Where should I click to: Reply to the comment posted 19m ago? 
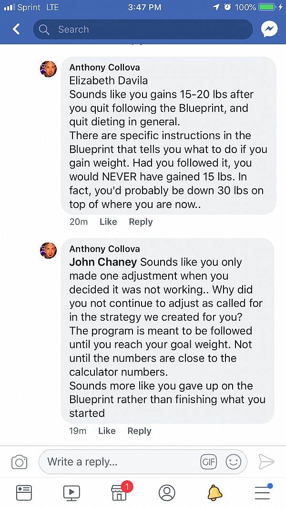[x=139, y=431]
